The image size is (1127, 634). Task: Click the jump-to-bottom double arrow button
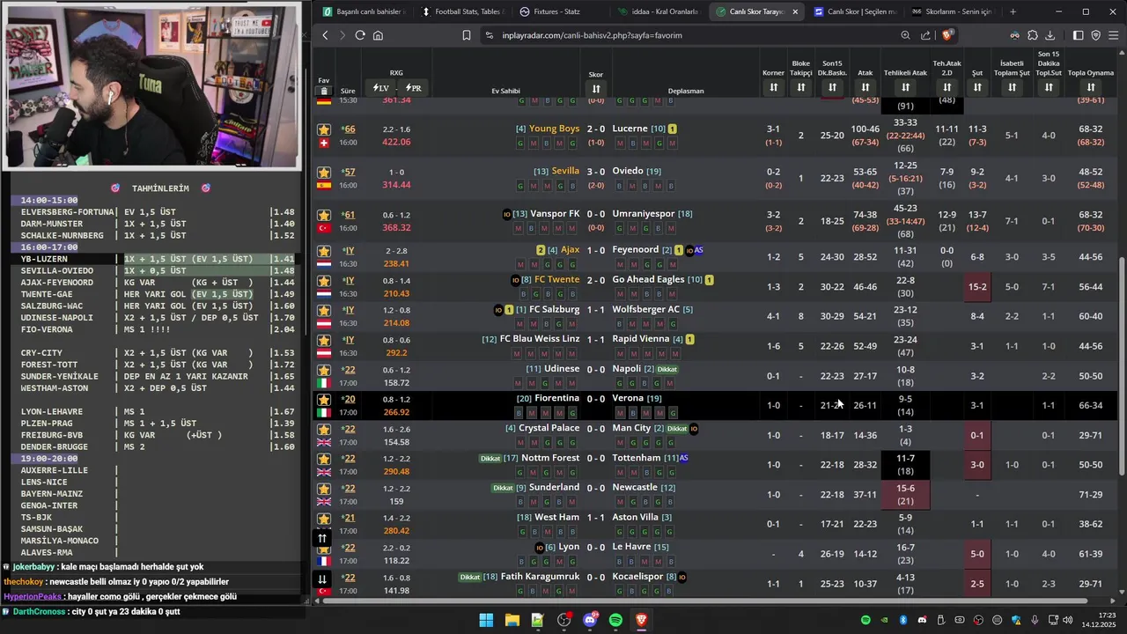[x=322, y=579]
